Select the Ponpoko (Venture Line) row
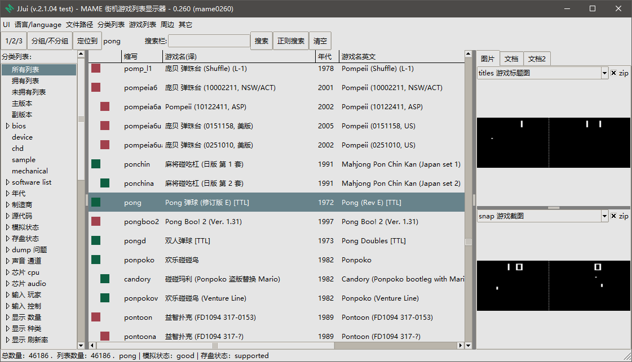 click(x=276, y=298)
